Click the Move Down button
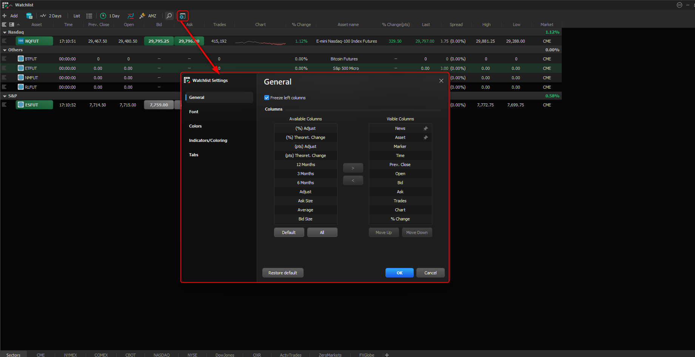The height and width of the screenshot is (357, 695). pos(417,232)
